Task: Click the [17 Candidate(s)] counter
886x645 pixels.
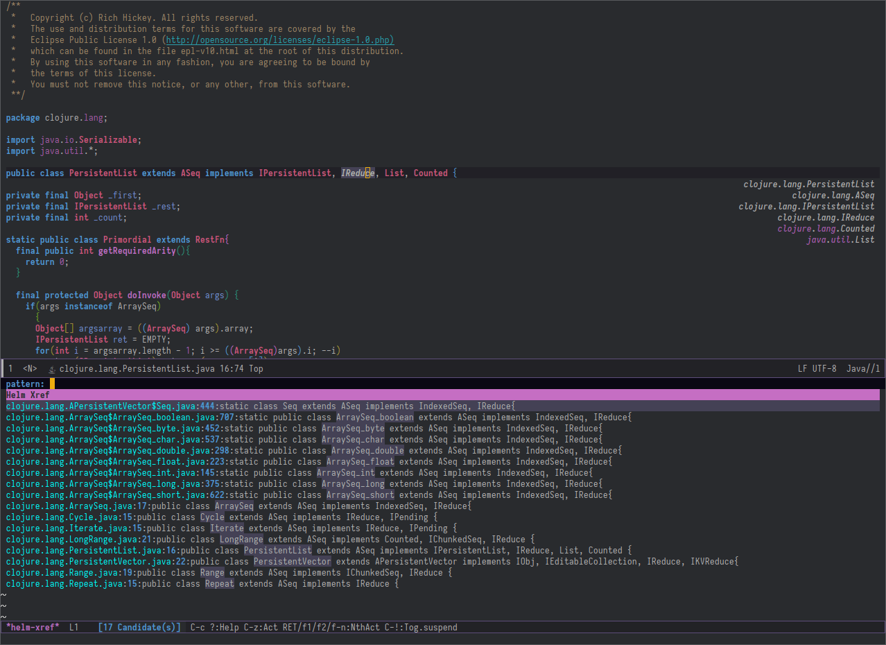Action: [138, 627]
